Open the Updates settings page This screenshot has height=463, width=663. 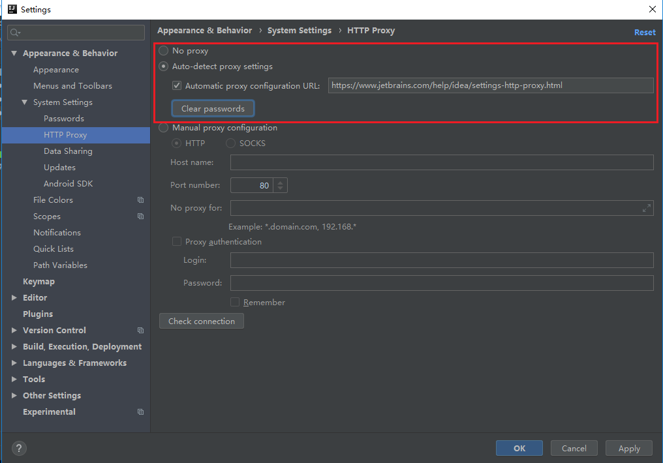(x=59, y=168)
